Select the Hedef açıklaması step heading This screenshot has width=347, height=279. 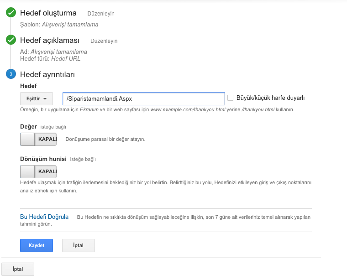tap(50, 40)
